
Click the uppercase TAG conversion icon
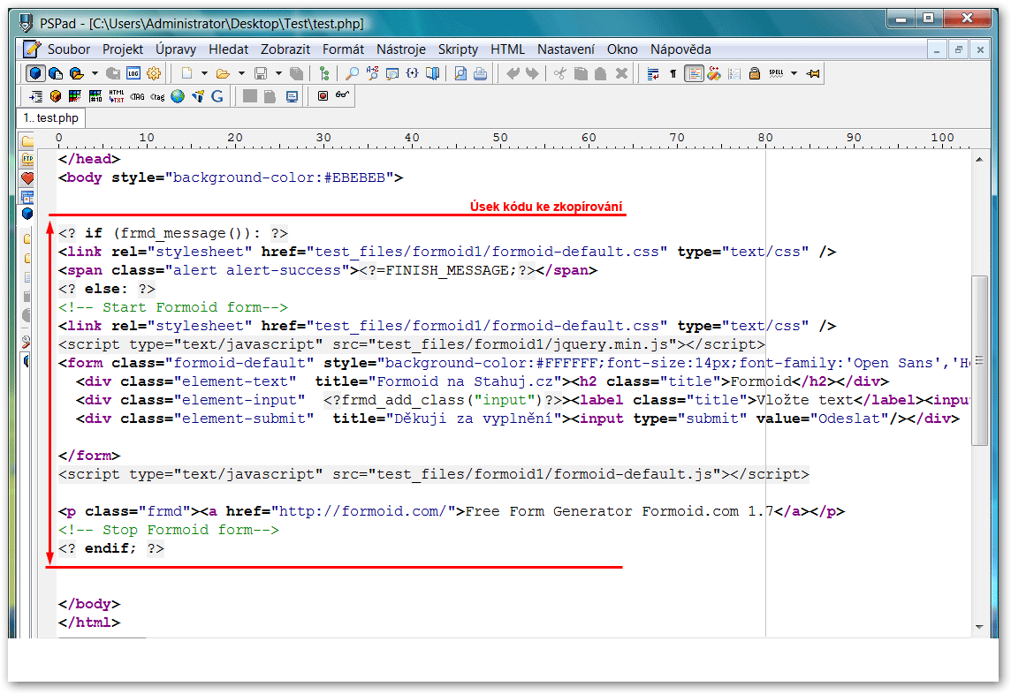(137, 96)
